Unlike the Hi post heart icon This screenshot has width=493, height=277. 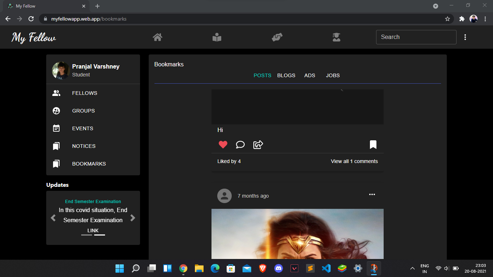223,145
